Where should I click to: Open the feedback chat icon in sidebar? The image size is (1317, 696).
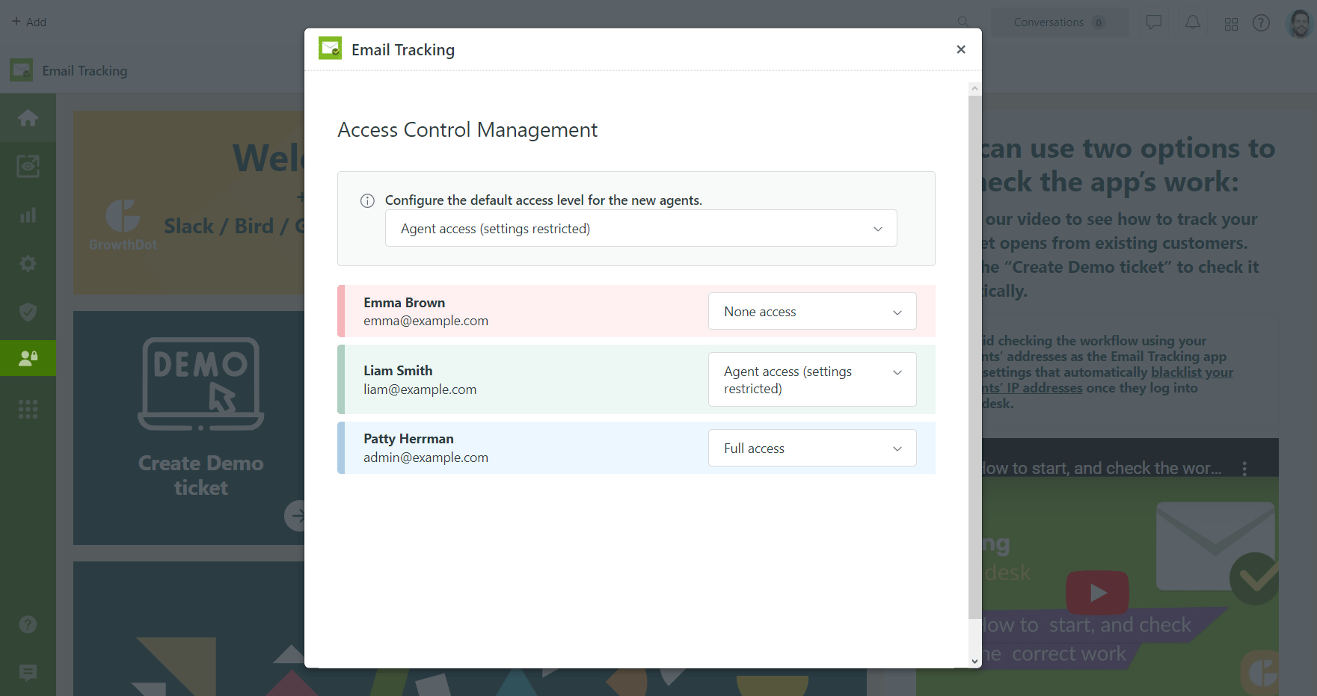click(28, 673)
